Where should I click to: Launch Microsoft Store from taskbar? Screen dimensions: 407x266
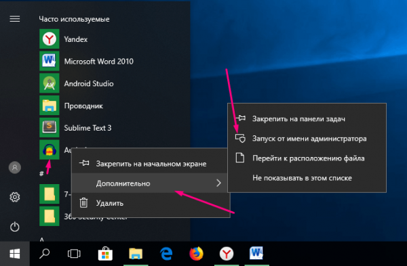pos(105,254)
